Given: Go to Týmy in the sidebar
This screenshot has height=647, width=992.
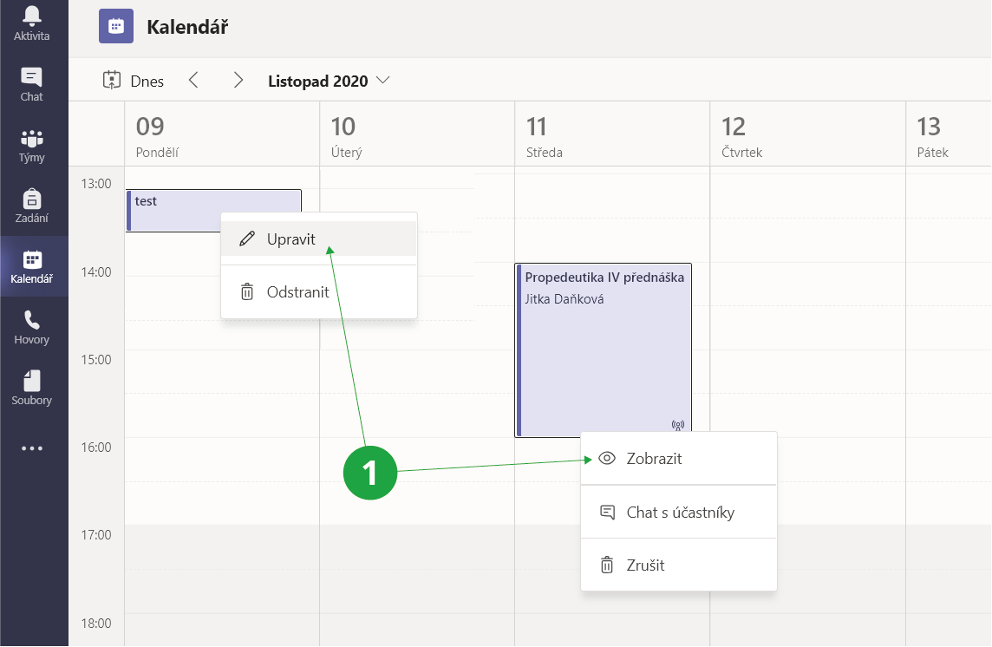Looking at the screenshot, I should pos(32,145).
